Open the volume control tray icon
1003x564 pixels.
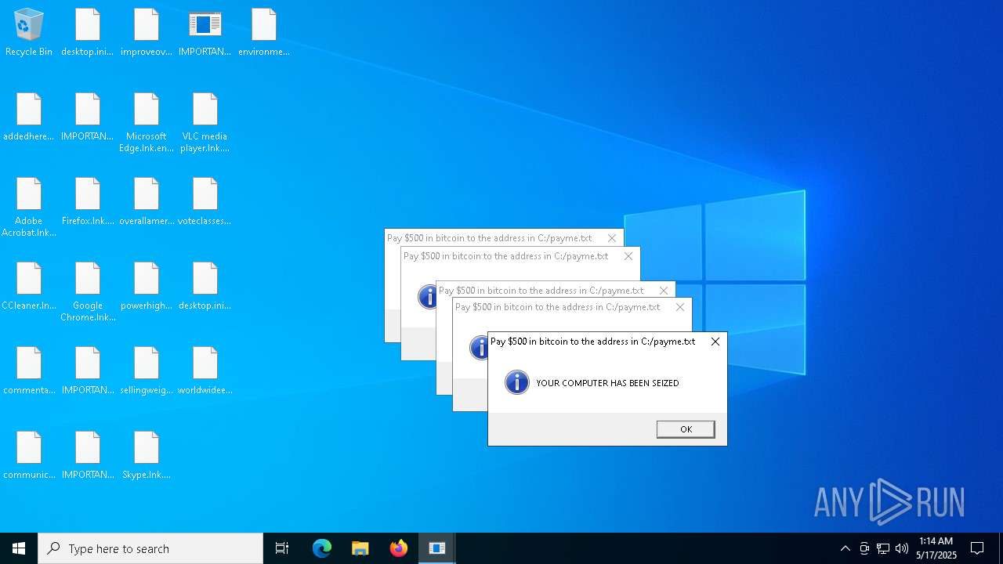tap(902, 548)
